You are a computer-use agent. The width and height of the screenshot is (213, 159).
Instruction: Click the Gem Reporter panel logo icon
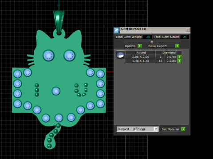[117, 30]
